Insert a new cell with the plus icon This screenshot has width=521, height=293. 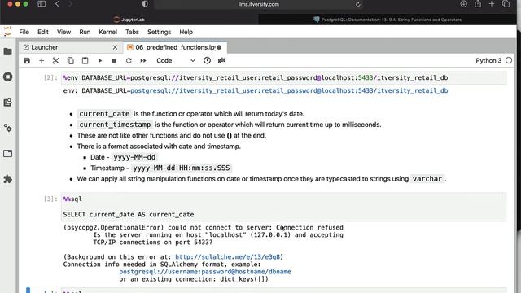42,60
